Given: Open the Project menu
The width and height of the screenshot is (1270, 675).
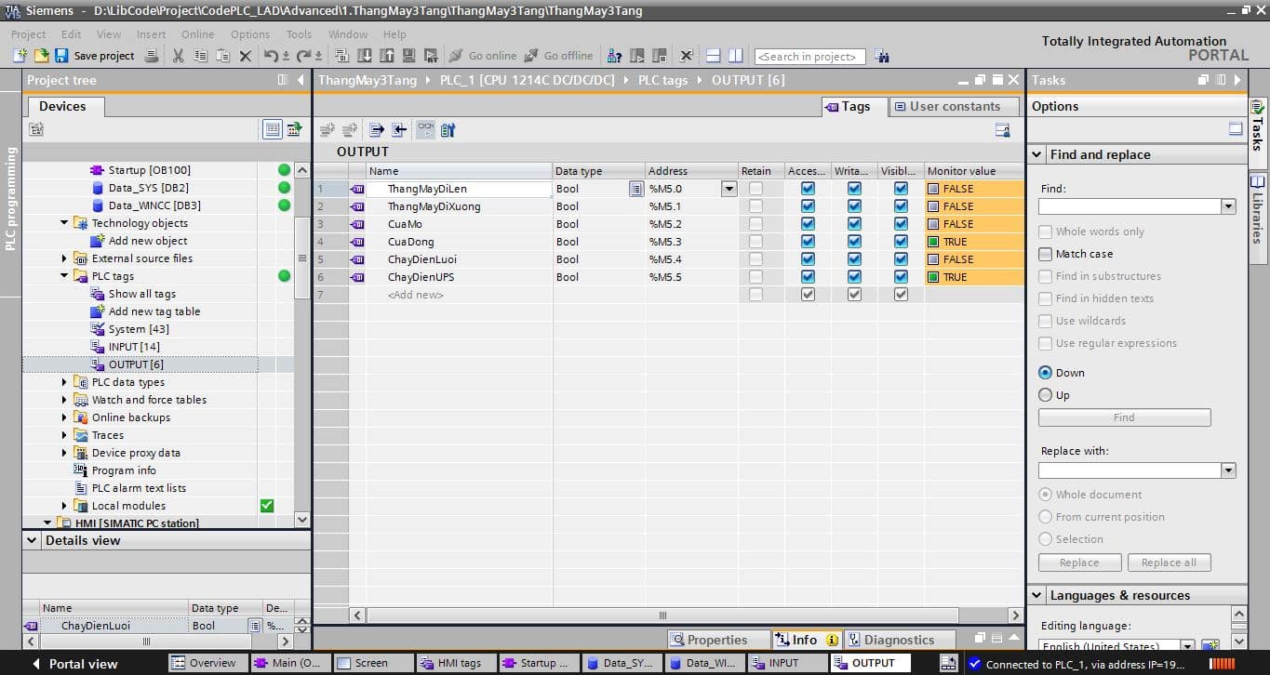Looking at the screenshot, I should click(x=28, y=34).
